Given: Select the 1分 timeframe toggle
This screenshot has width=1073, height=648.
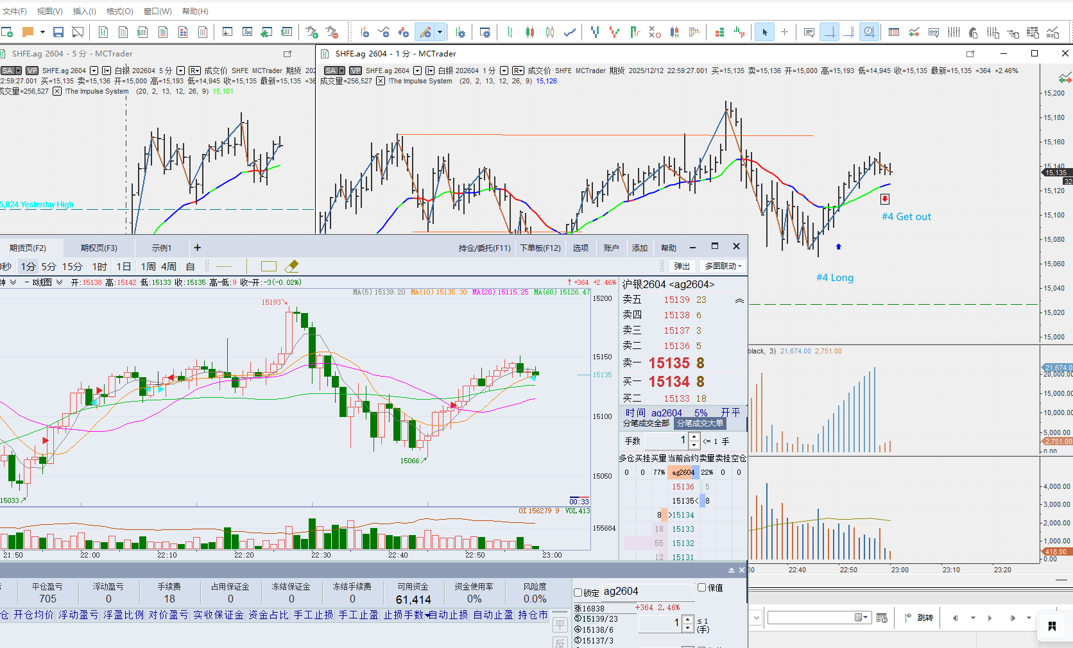Looking at the screenshot, I should coord(28,266).
